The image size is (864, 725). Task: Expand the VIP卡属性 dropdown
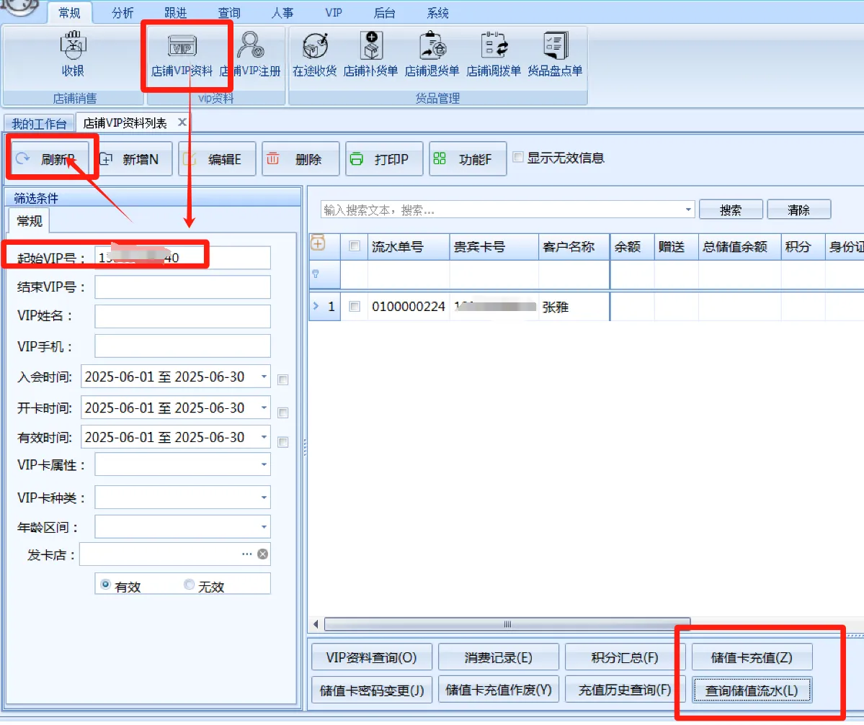pos(264,465)
